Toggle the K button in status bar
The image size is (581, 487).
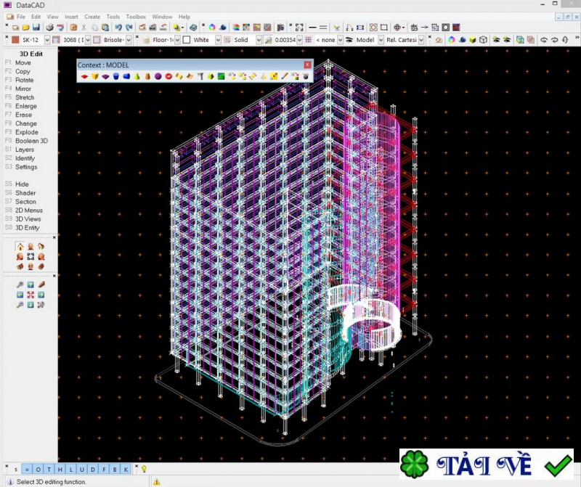pyautogui.click(x=126, y=470)
